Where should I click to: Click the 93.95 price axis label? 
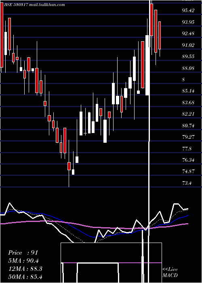[x=188, y=22]
